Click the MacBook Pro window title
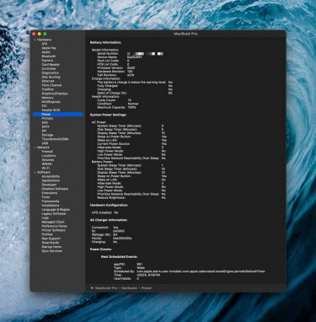316x322 pixels. point(185,34)
